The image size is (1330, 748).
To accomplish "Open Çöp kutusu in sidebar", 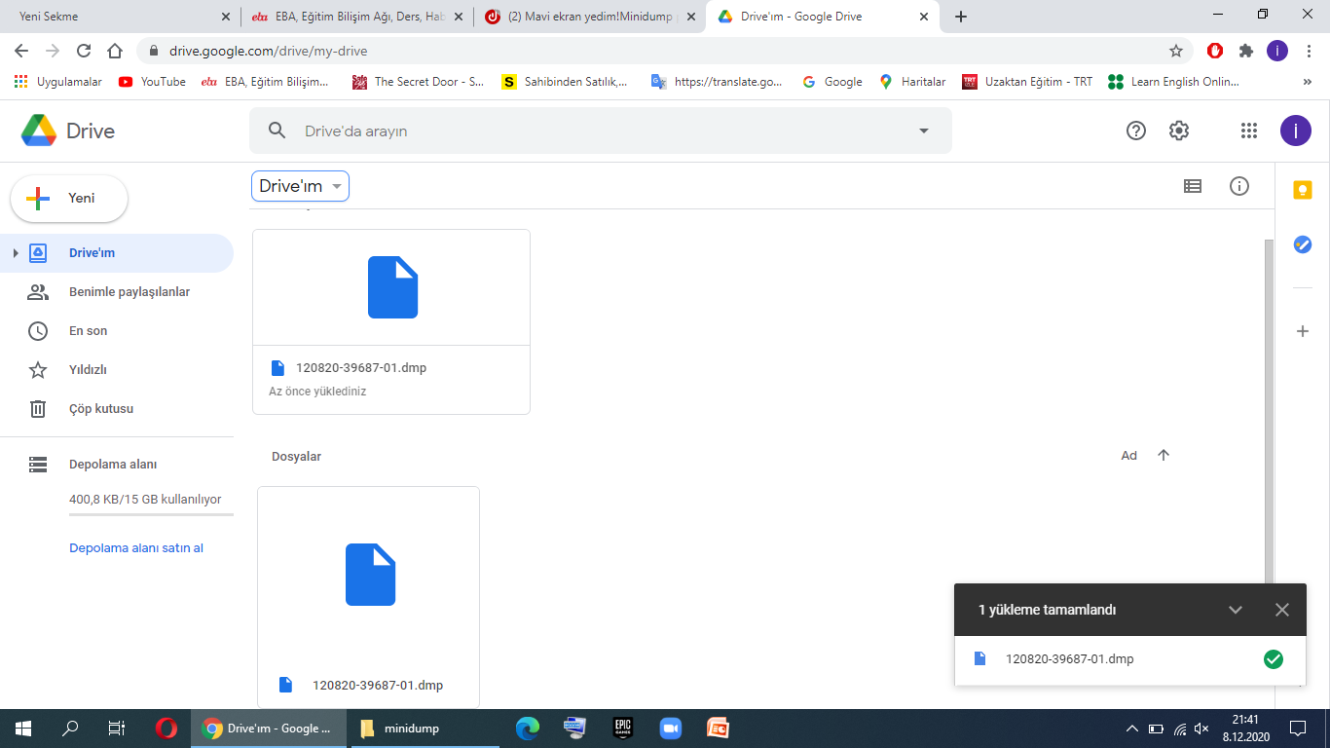I will click(x=117, y=409).
